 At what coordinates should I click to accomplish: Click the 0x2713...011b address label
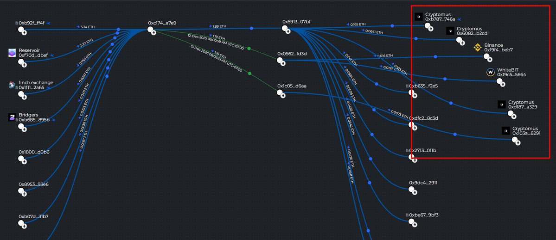click(422, 151)
